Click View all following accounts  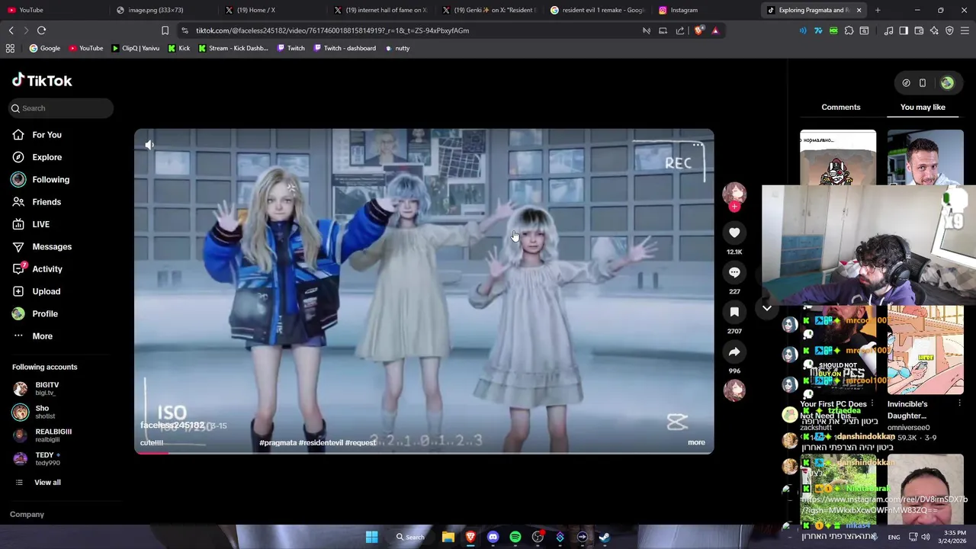click(x=47, y=483)
